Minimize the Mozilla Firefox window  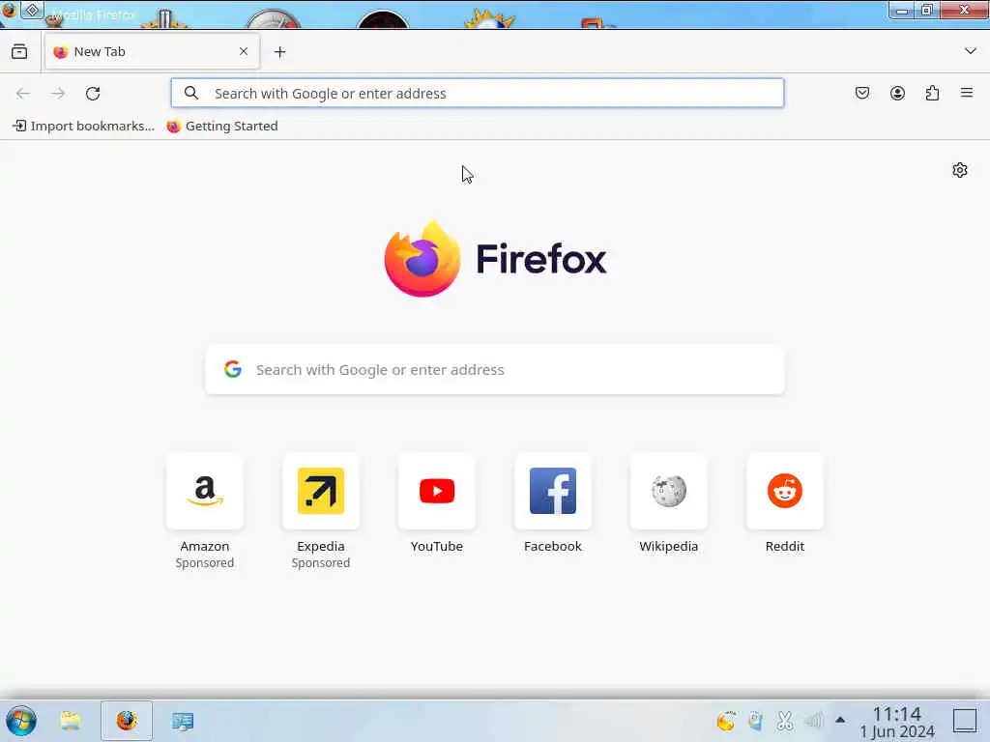(x=902, y=10)
